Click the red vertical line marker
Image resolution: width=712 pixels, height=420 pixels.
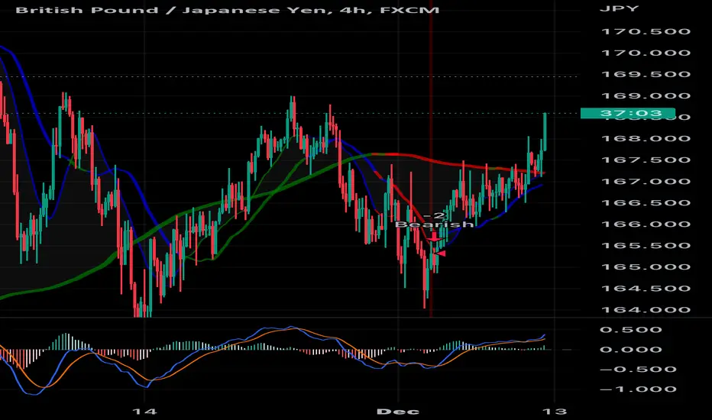coord(430,159)
